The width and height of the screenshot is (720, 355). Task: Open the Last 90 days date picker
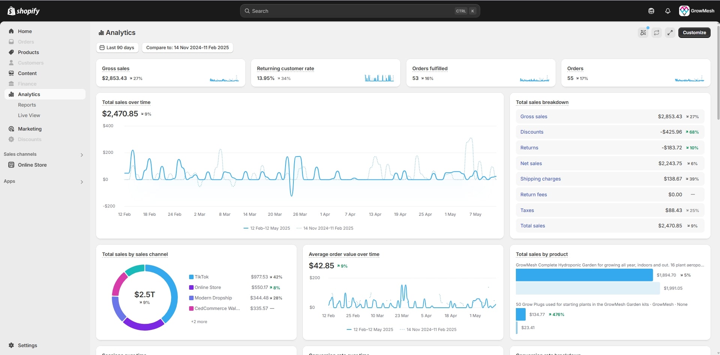pos(117,48)
